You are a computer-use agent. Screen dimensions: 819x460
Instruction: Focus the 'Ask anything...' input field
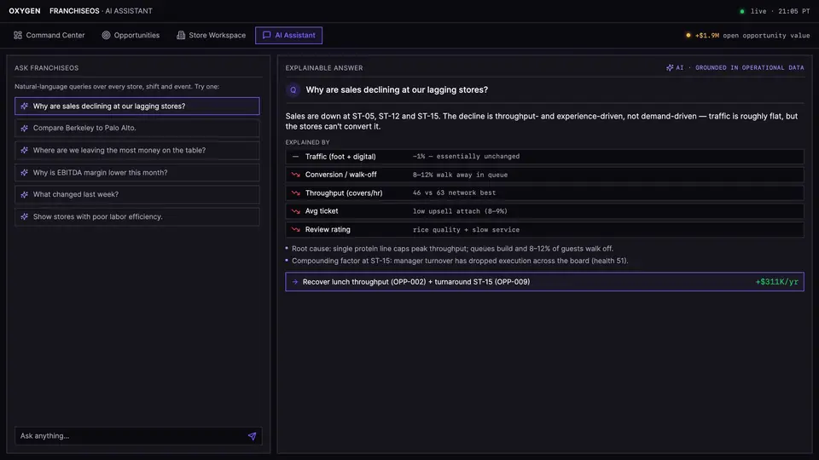(131, 436)
